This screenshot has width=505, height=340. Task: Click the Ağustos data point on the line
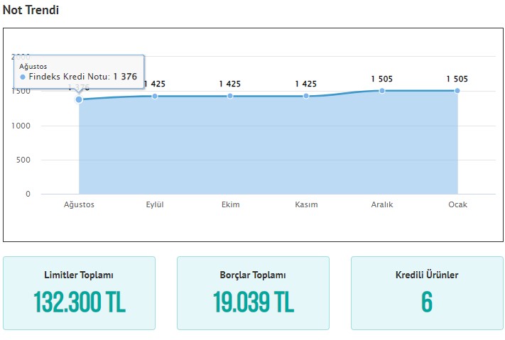click(x=79, y=99)
